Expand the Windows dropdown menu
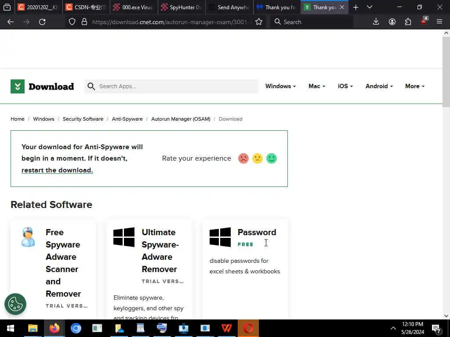Screen dimensions: 450x337 tap(280, 86)
